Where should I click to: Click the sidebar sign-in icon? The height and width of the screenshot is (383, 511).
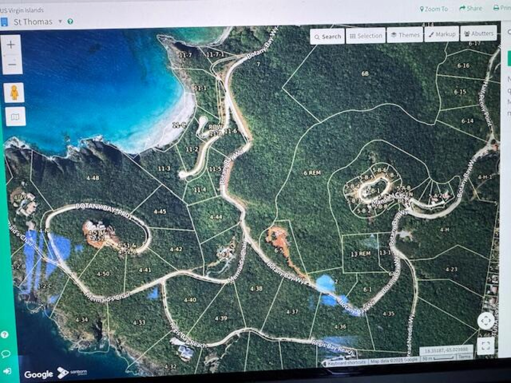click(x=7, y=371)
